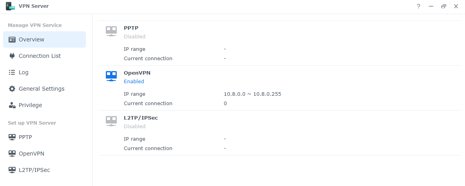Click the General Settings gear icon
This screenshot has width=465, height=186.
pyautogui.click(x=12, y=89)
